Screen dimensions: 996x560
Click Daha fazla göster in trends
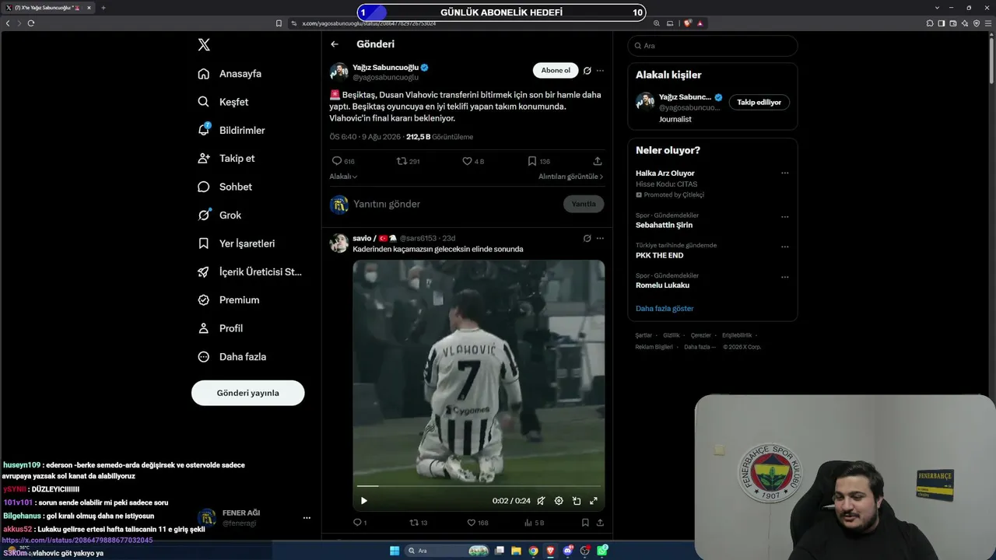point(665,309)
